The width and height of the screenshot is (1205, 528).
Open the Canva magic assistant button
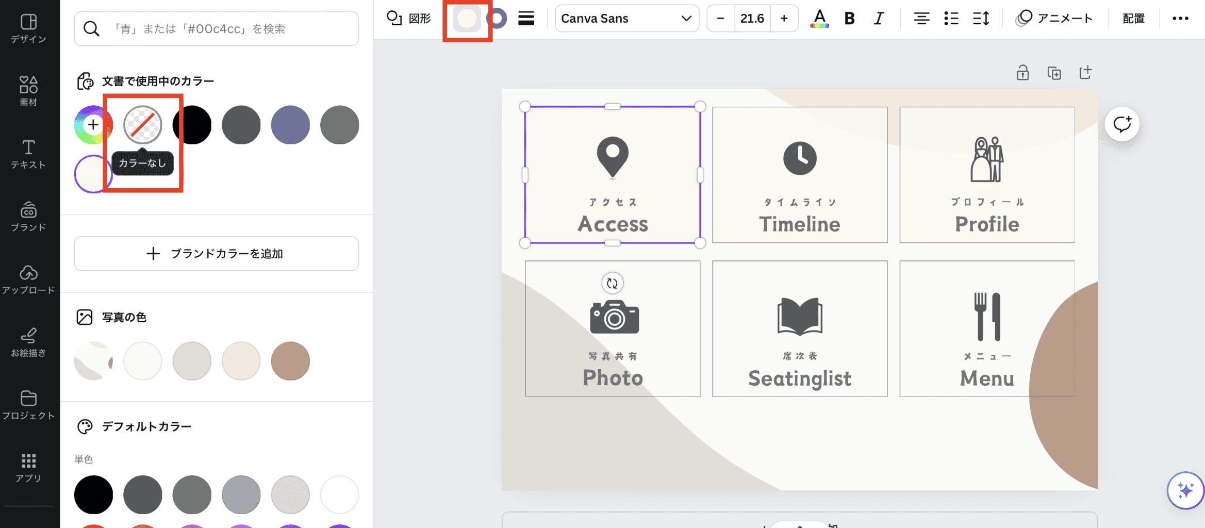point(1185,490)
